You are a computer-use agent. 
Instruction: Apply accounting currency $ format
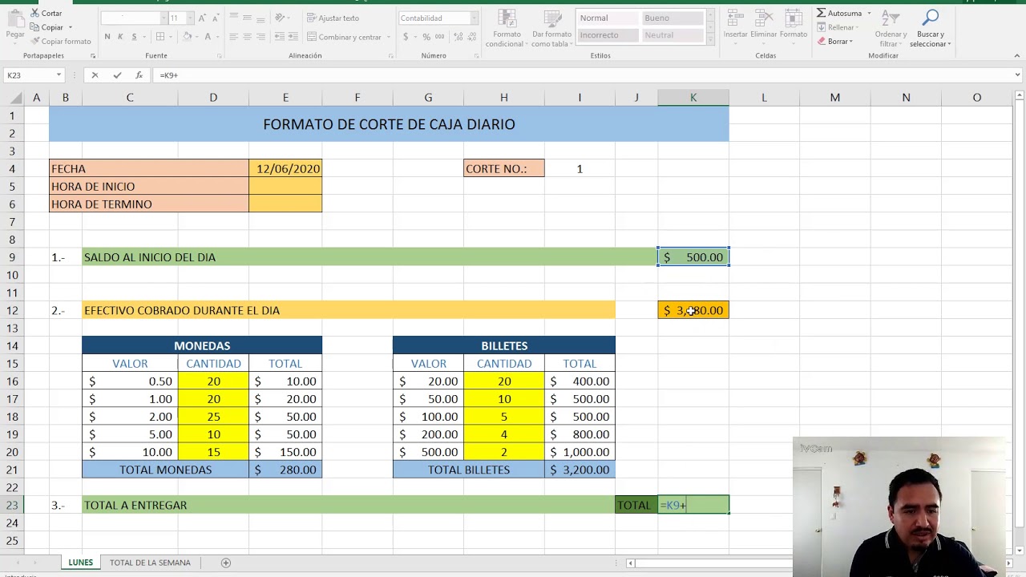pyautogui.click(x=406, y=37)
